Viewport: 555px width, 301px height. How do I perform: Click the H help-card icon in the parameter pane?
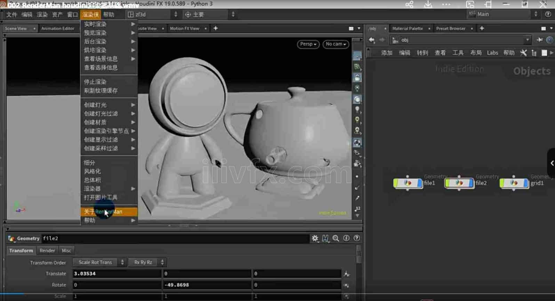325,238
